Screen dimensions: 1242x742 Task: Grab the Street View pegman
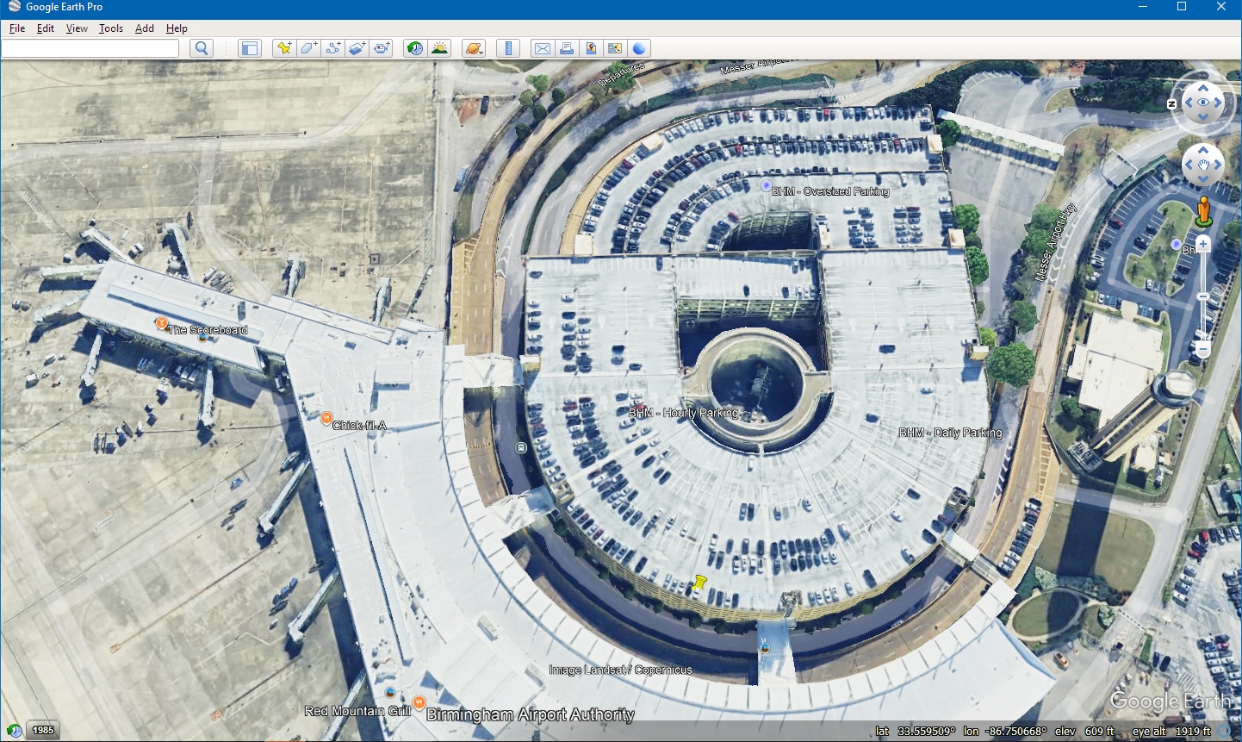tap(1202, 210)
